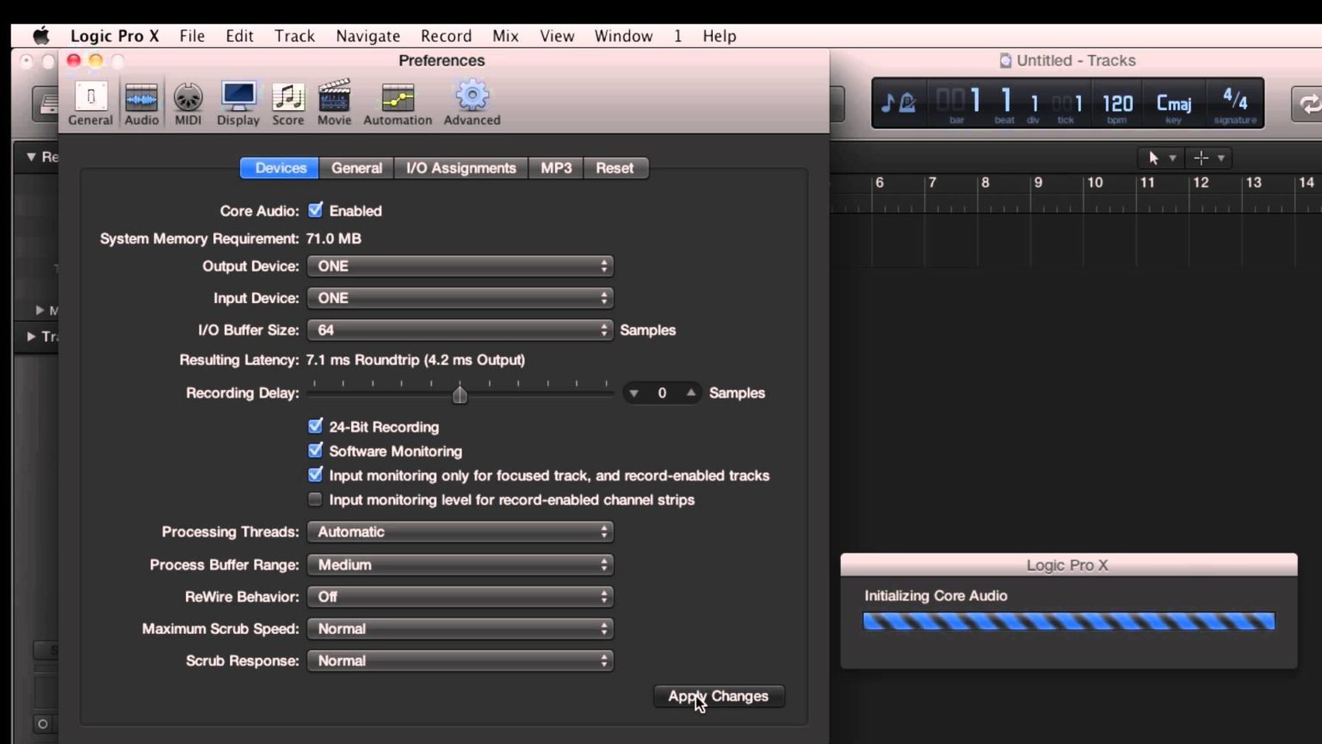1322x744 pixels.
Task: Uncheck 24-Bit Recording
Action: click(x=316, y=426)
